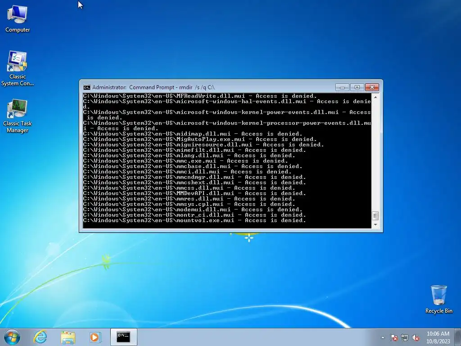Click the MigAutoPlay.exe.mui output line
Image resolution: width=461 pixels, height=346 pixels.
click(200, 139)
